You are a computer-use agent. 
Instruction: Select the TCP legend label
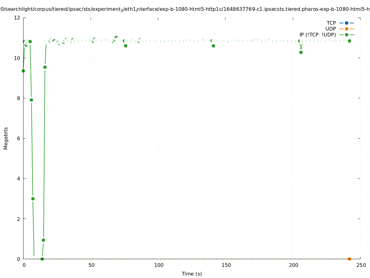(x=331, y=23)
